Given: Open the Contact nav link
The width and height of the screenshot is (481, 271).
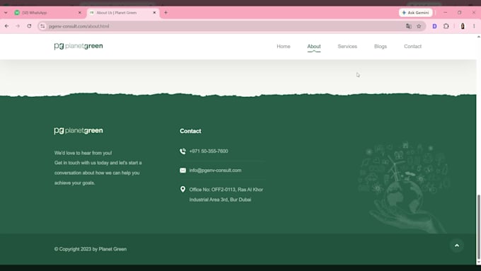Looking at the screenshot, I should 412,46.
